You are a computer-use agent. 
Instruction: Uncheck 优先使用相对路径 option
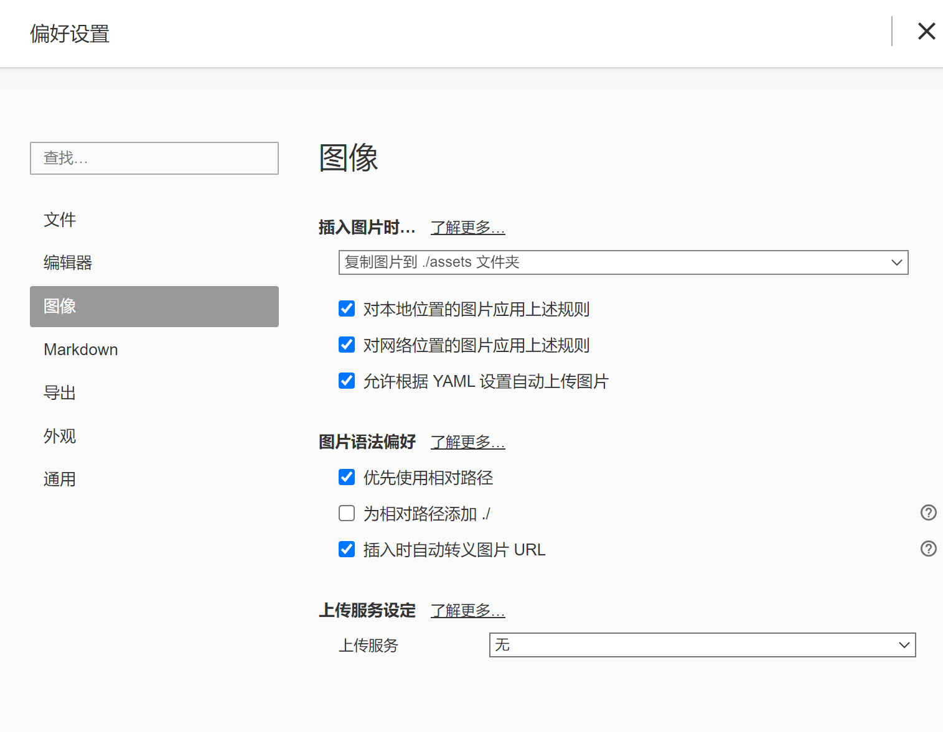point(347,477)
